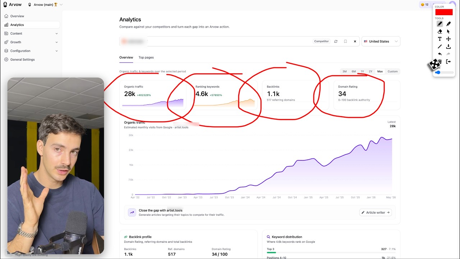Click the undo arrow in tools
The height and width of the screenshot is (259, 460).
(440, 54)
